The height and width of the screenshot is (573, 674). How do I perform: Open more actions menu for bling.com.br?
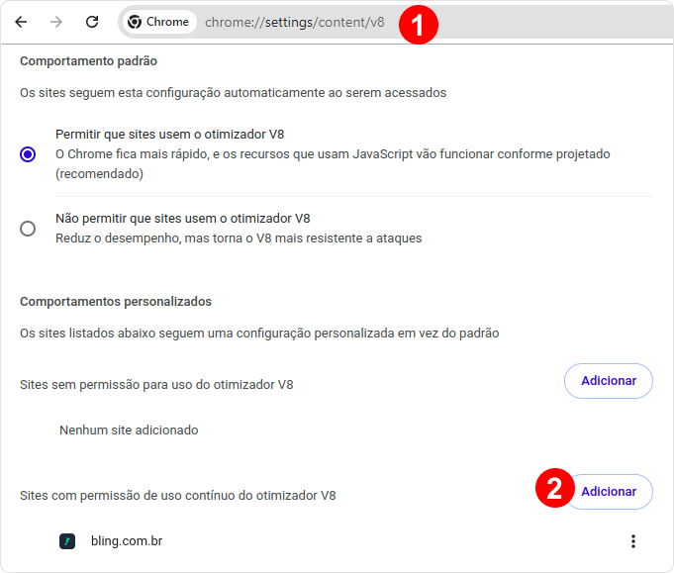[632, 541]
